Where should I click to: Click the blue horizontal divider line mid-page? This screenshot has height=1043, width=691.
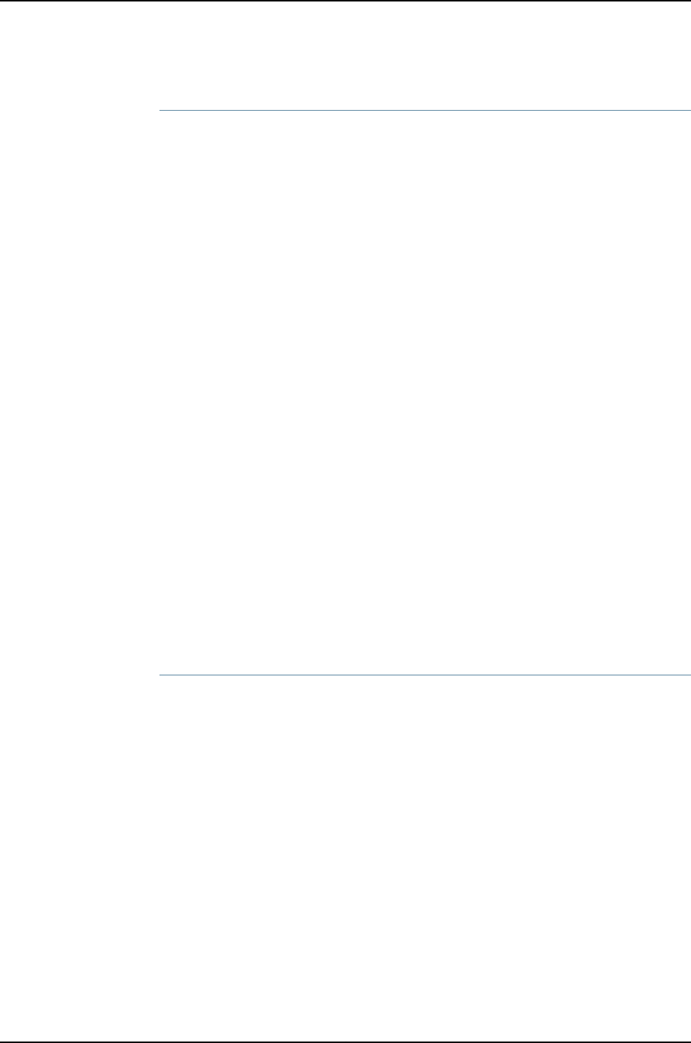(x=424, y=675)
